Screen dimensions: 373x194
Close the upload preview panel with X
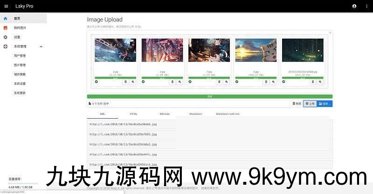[330, 33]
